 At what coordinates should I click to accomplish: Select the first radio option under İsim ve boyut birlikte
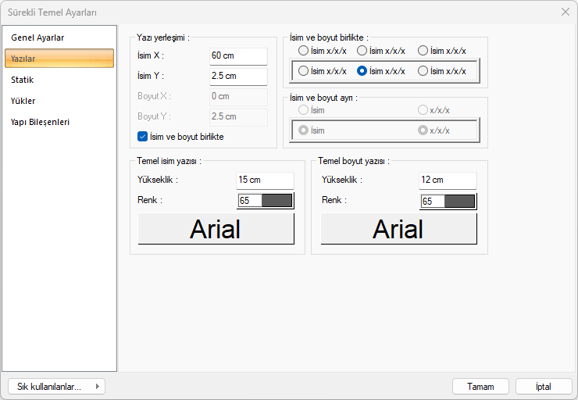(303, 51)
